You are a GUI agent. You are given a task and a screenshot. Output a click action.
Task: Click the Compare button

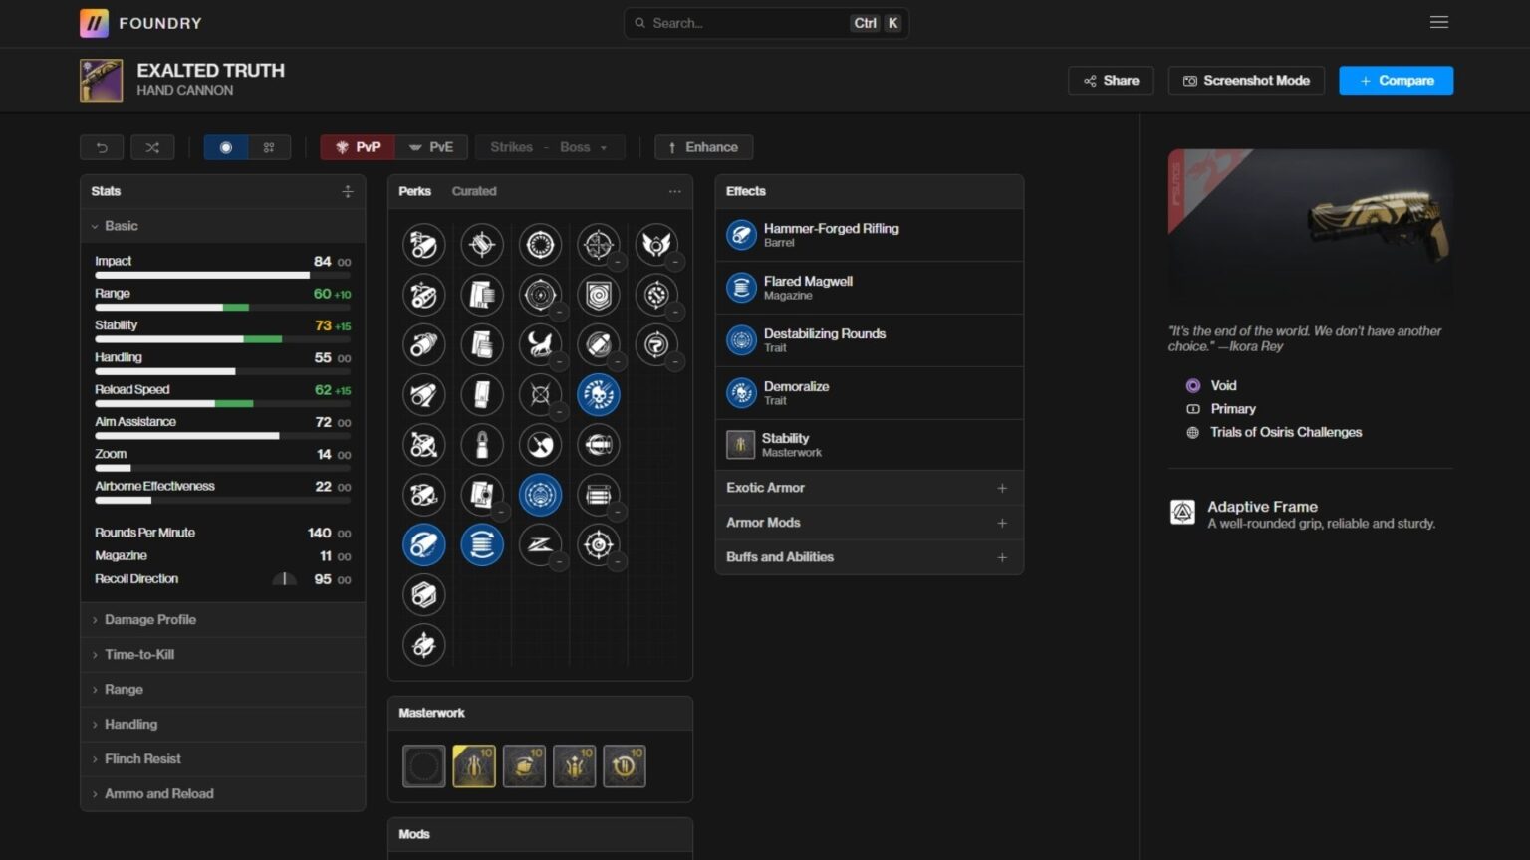(x=1396, y=81)
